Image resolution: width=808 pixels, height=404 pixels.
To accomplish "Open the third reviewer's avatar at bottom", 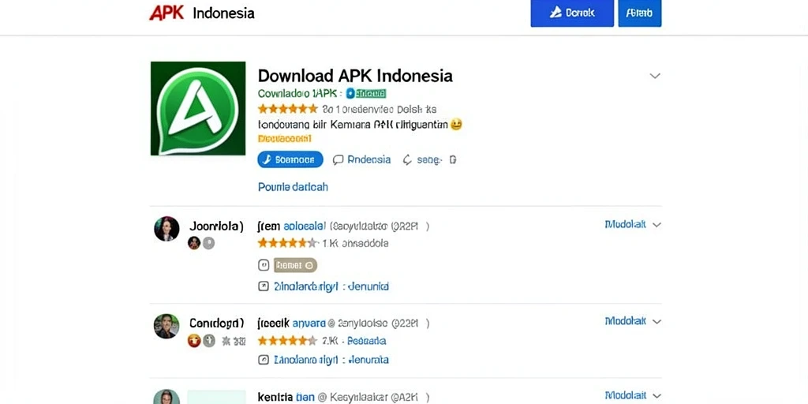I will 166,397.
